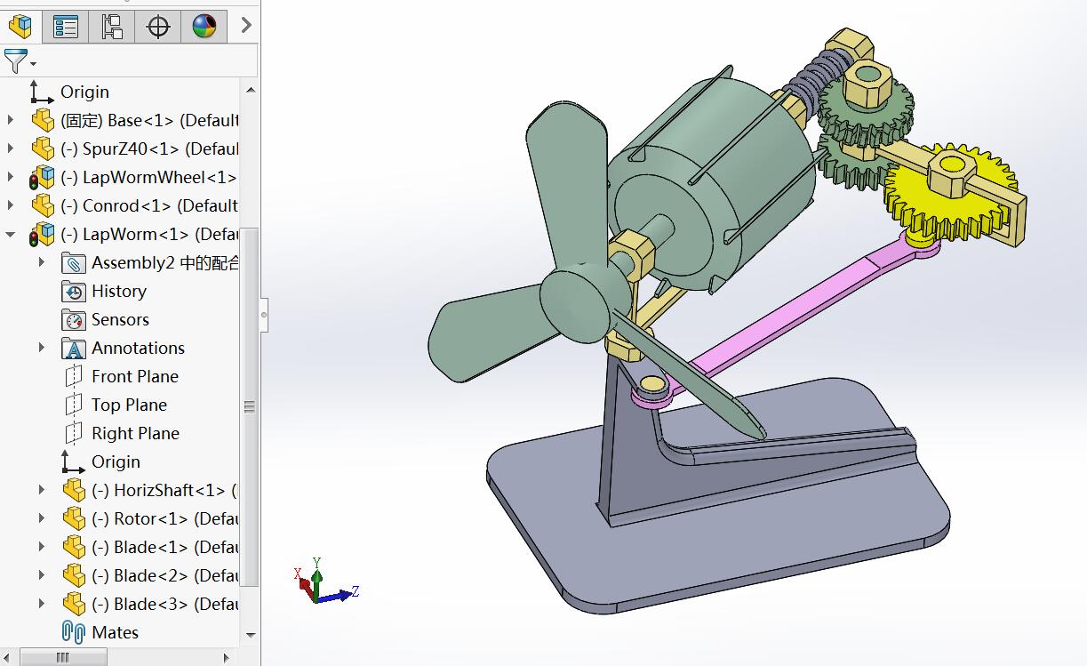The height and width of the screenshot is (666, 1087).
Task: Select the Top Plane label
Action: [x=129, y=405]
